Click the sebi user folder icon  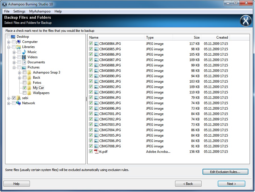click(x=19, y=98)
